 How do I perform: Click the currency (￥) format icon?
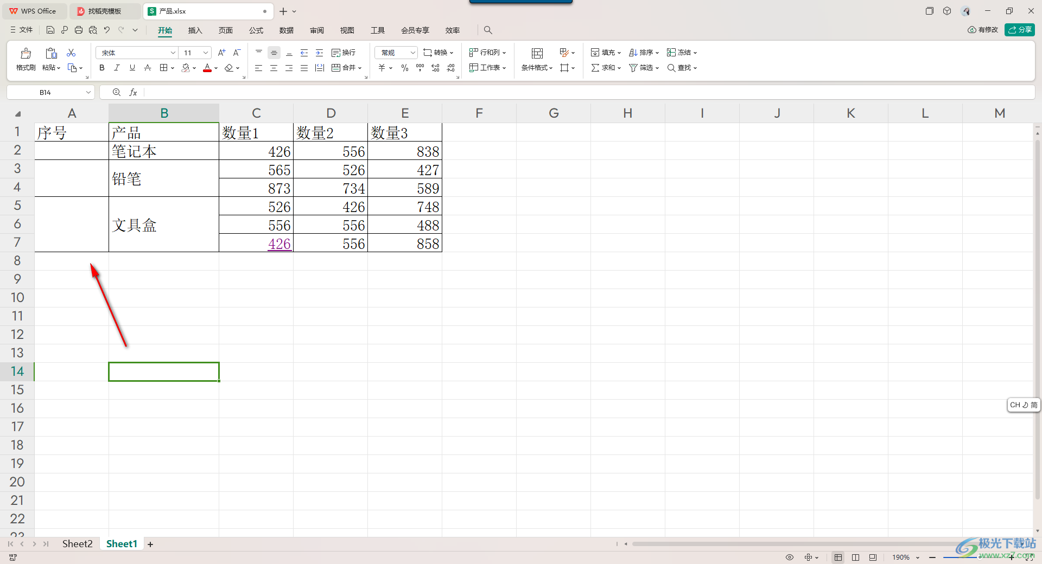click(x=382, y=68)
